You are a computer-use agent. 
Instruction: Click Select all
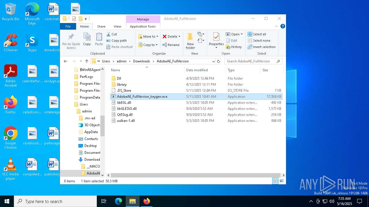pyautogui.click(x=257, y=34)
